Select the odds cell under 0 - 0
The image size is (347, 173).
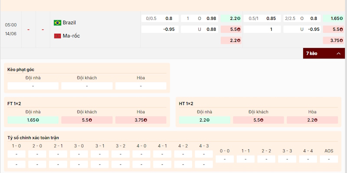tap(225, 159)
